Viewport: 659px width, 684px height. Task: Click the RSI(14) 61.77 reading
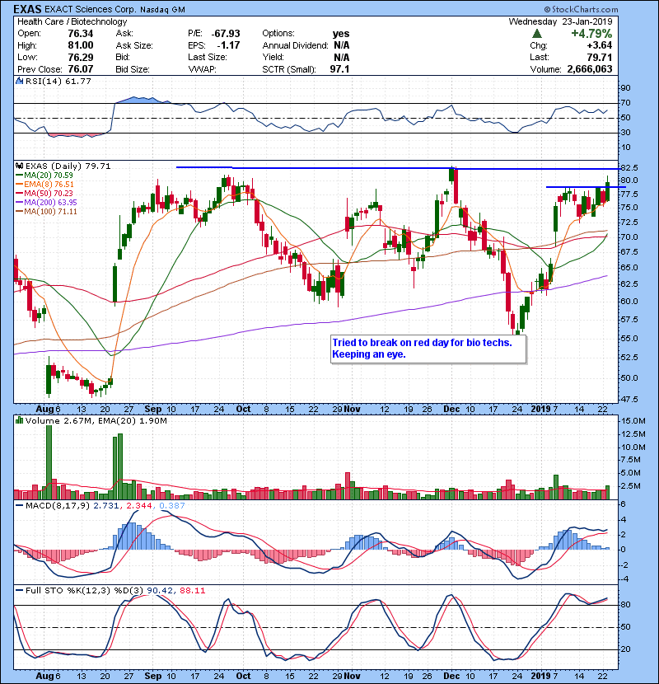58,81
